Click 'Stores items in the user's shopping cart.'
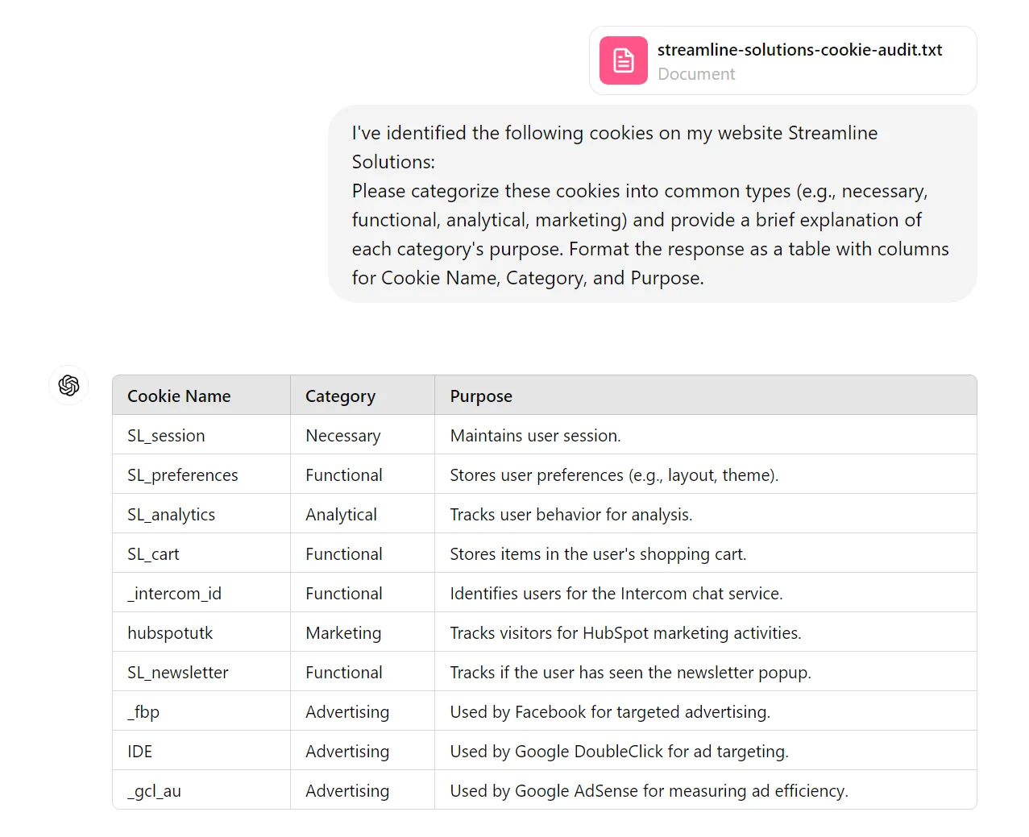 (598, 553)
